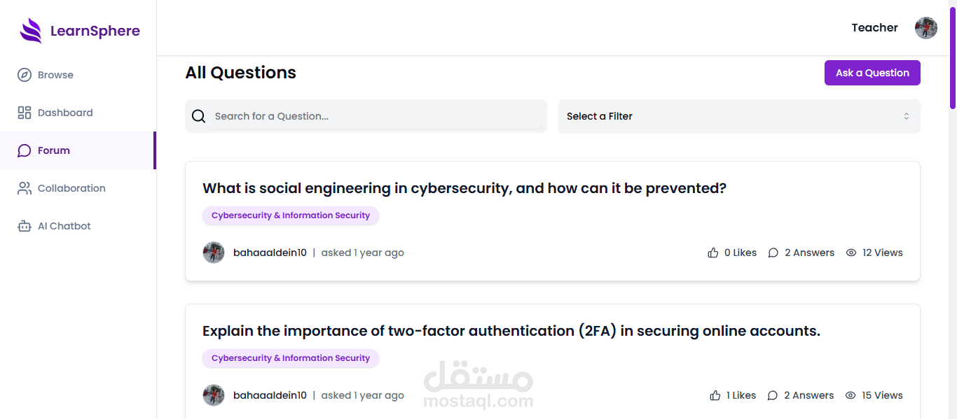Open AI Chatbot from the sidebar
Image resolution: width=957 pixels, height=419 pixels.
64,226
